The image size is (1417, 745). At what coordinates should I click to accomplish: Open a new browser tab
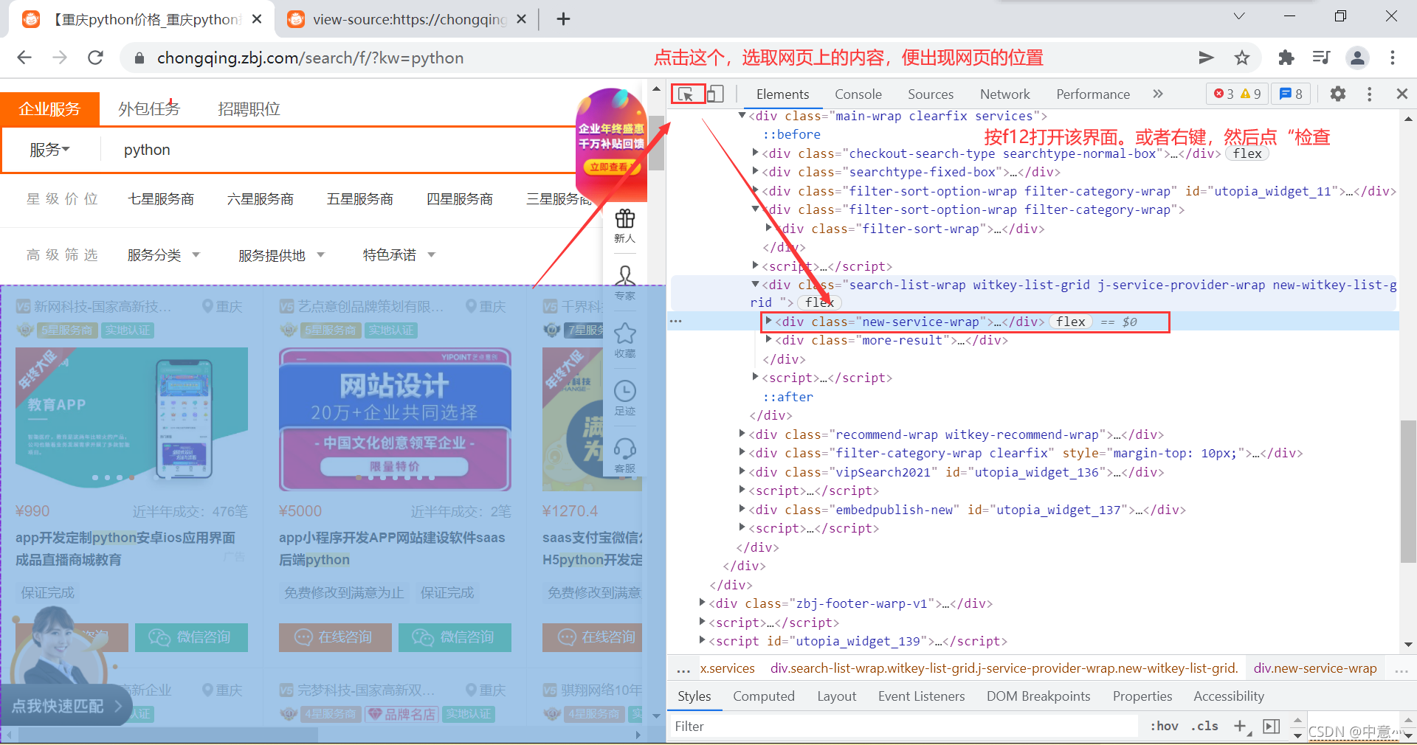pos(563,19)
